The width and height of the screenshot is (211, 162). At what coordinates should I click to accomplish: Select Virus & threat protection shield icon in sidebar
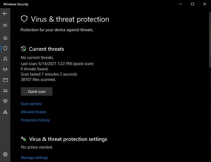tap(5, 48)
